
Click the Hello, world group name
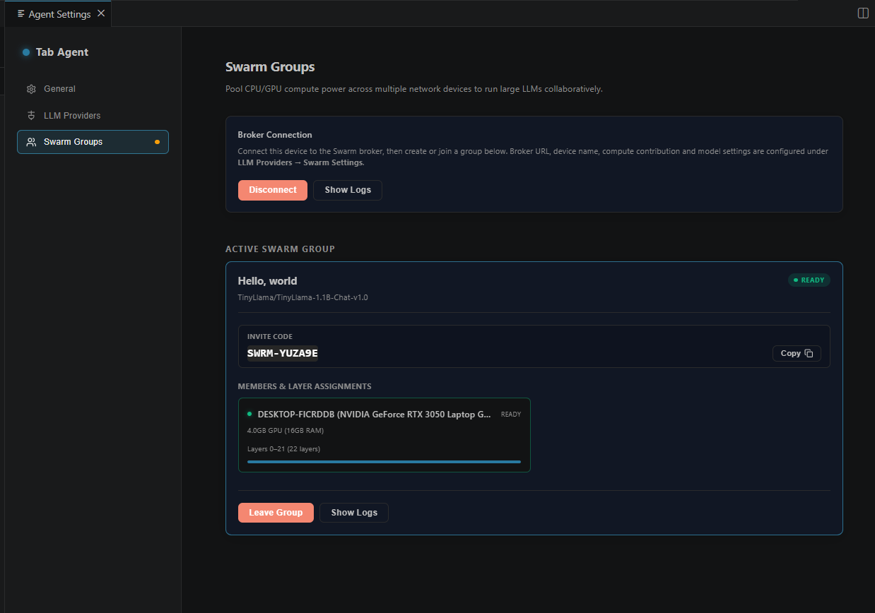click(267, 281)
